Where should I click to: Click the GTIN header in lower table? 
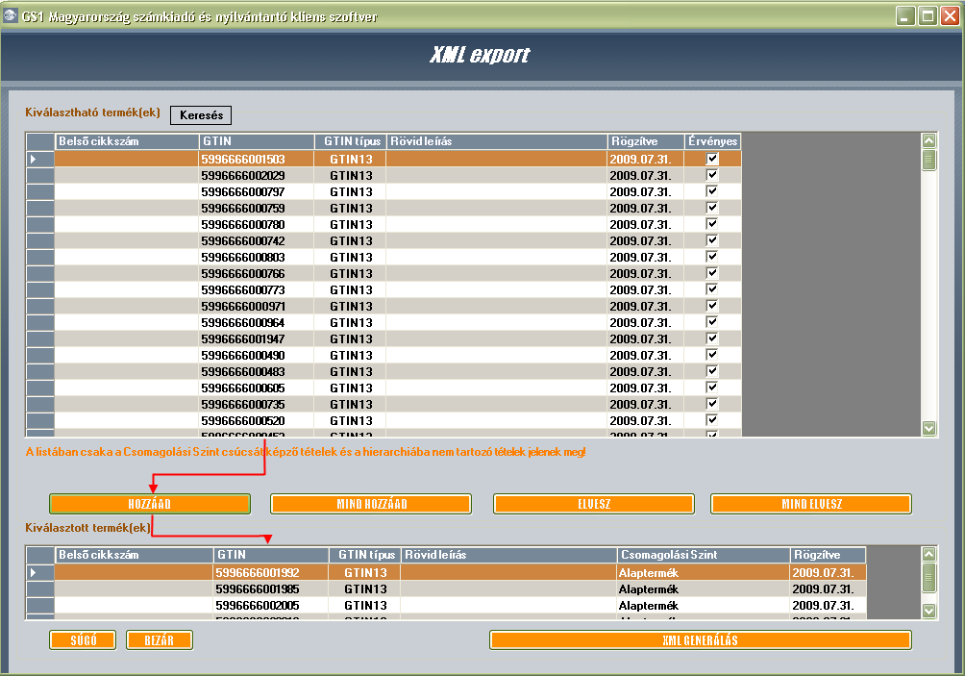coord(271,555)
